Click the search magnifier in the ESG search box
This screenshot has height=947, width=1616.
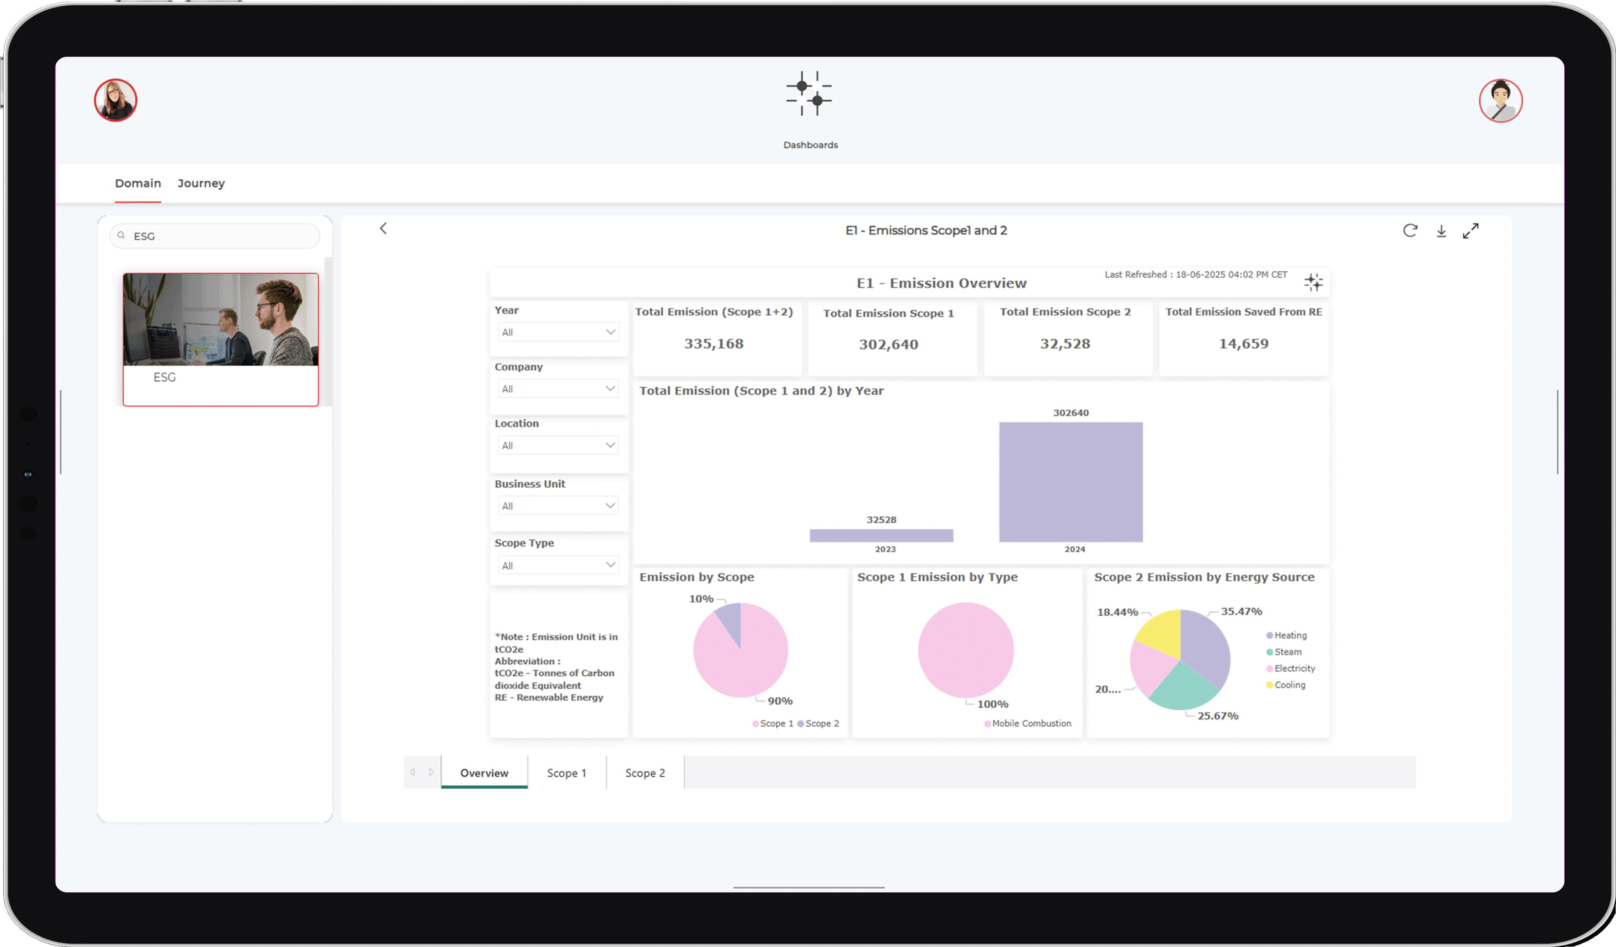pos(121,235)
